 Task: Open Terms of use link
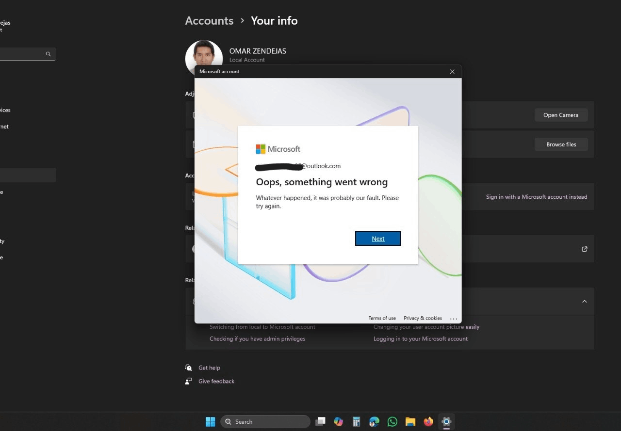pyautogui.click(x=382, y=318)
